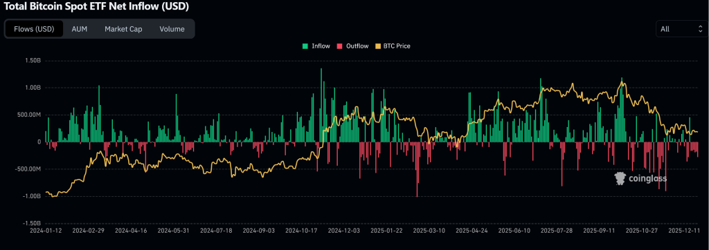The width and height of the screenshot is (709, 250).
Task: Click the yellow BTC Price color swatch
Action: click(x=379, y=46)
